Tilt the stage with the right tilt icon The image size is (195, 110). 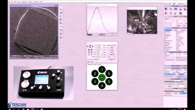[x=91, y=54]
